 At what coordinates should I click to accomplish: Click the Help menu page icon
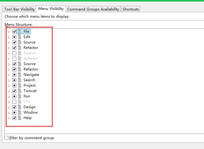19,118
